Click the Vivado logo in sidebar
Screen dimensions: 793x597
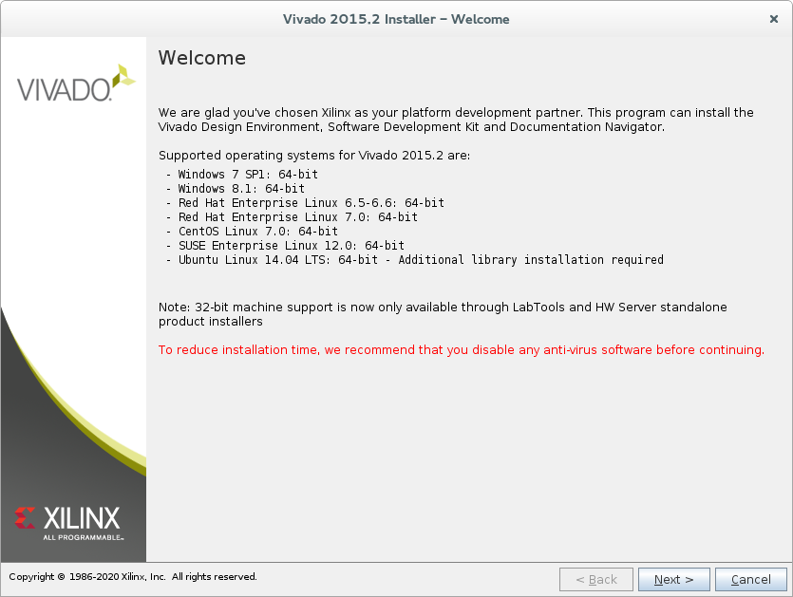point(76,84)
